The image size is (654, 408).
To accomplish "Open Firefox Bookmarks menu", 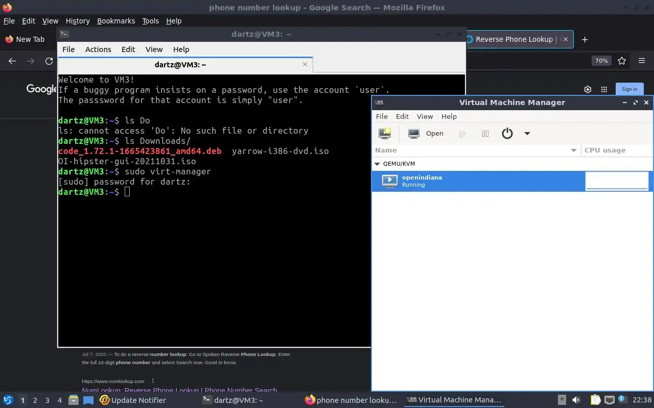I will (x=116, y=21).
